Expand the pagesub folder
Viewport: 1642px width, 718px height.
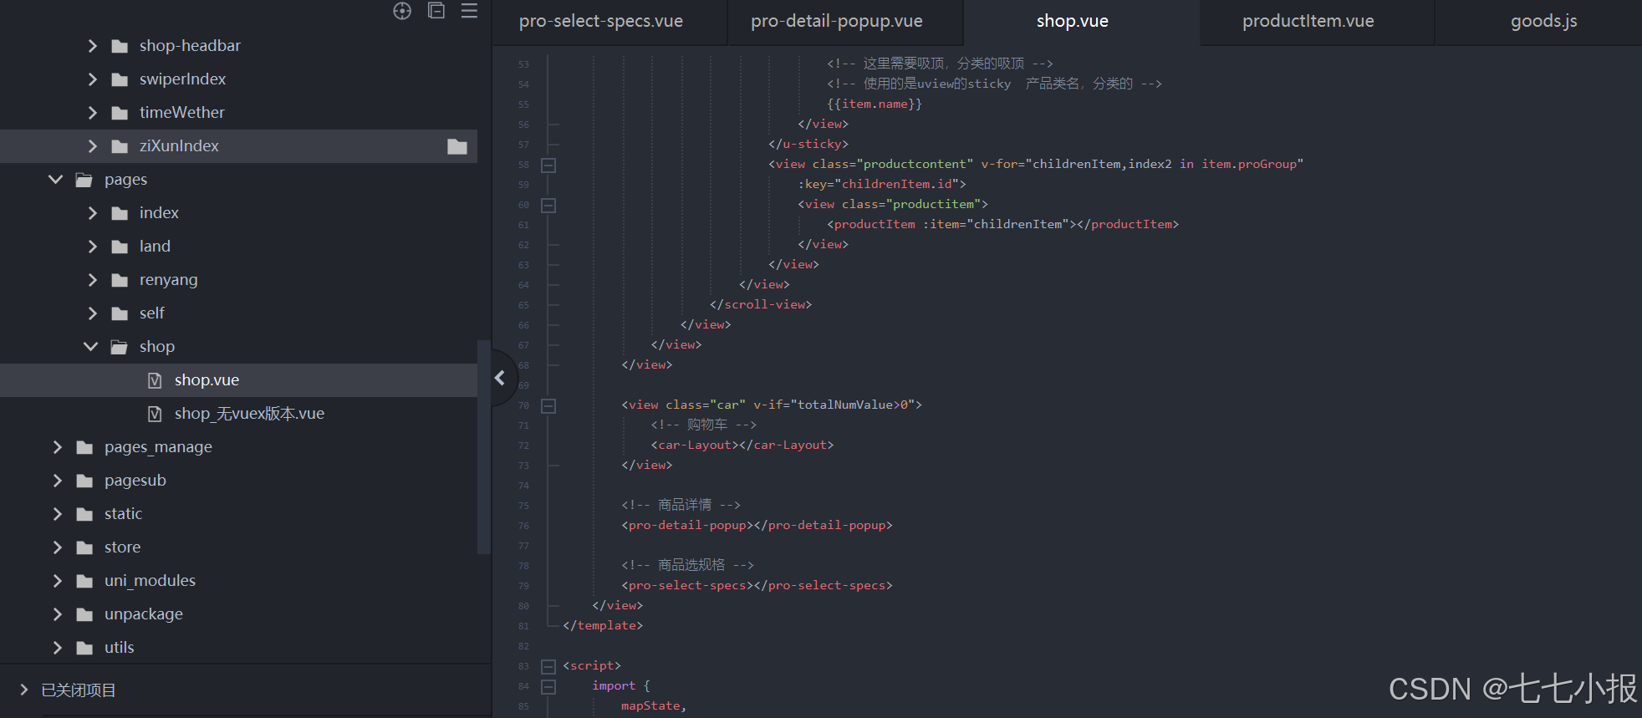[57, 481]
